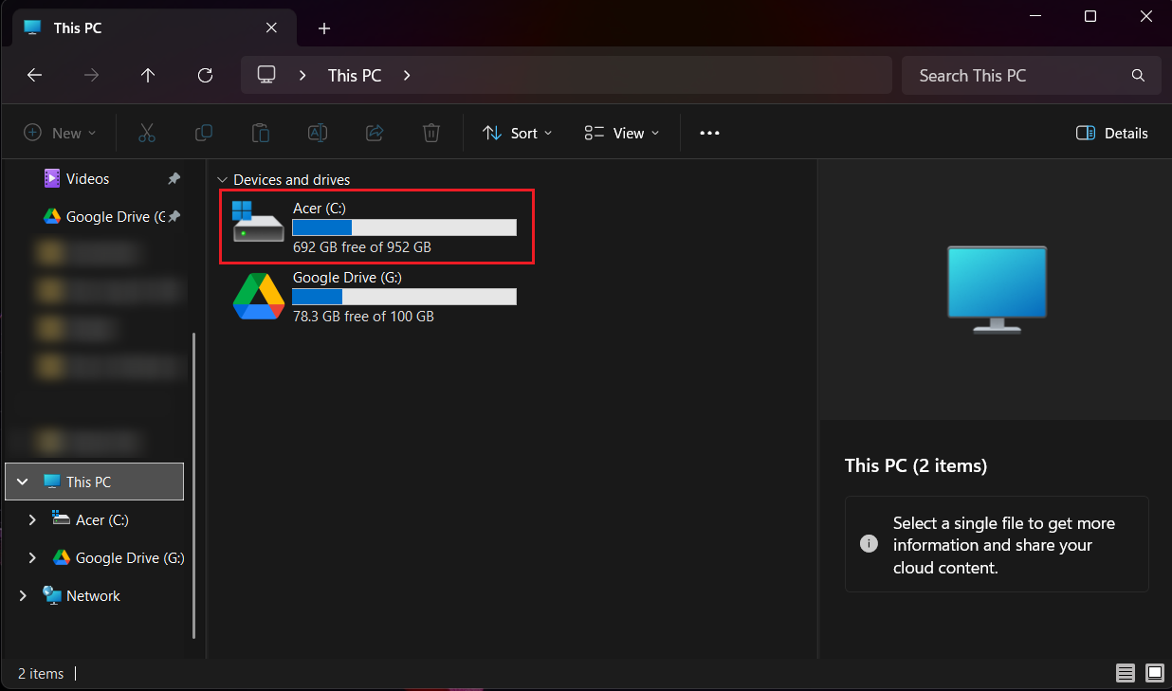This screenshot has width=1172, height=691.
Task: Refresh the current folder view
Action: pyautogui.click(x=205, y=75)
